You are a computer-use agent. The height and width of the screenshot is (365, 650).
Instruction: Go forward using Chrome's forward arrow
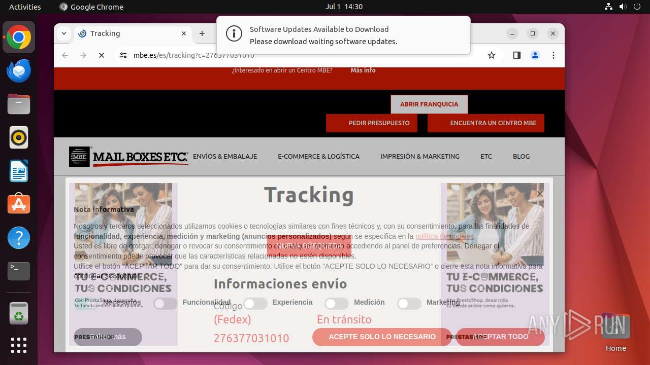(83, 55)
